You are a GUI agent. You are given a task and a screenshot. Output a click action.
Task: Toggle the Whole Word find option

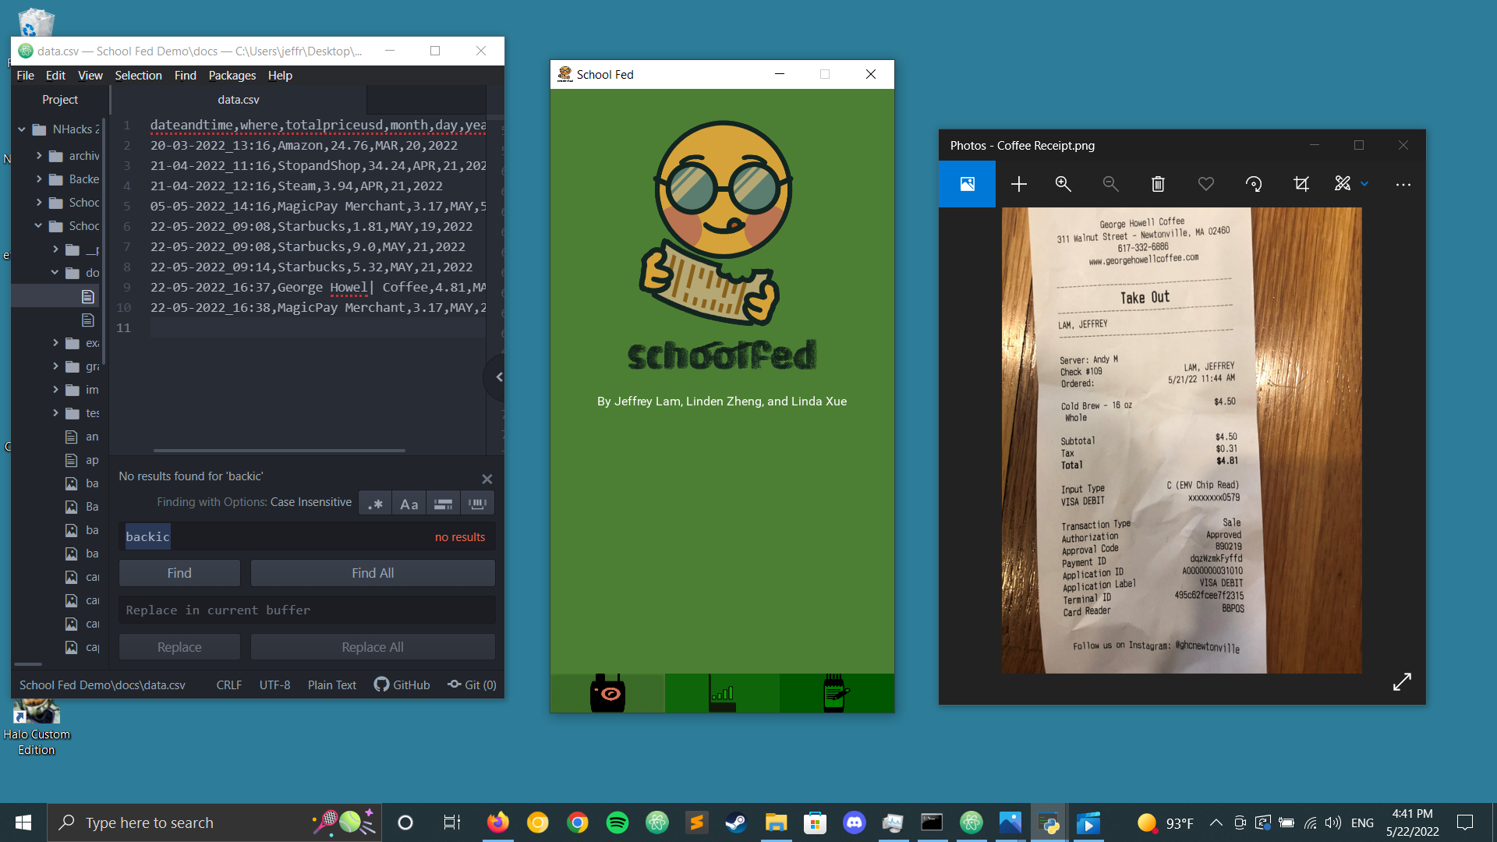pos(477,504)
